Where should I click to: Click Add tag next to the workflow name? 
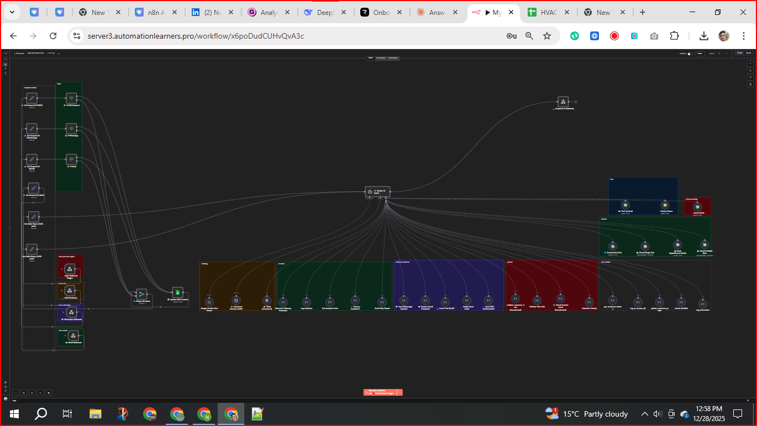tap(51, 53)
